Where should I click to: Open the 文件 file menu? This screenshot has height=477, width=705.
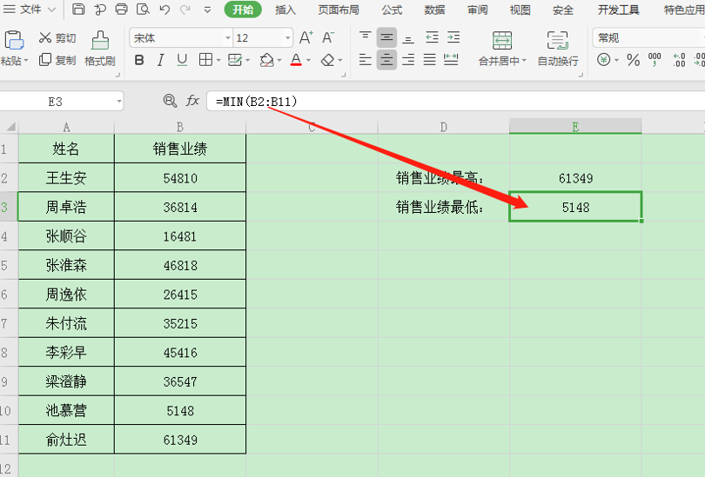click(30, 9)
